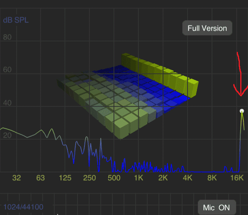Click the 20 dB level label
Screen dimensions: 248x215
coord(7,136)
